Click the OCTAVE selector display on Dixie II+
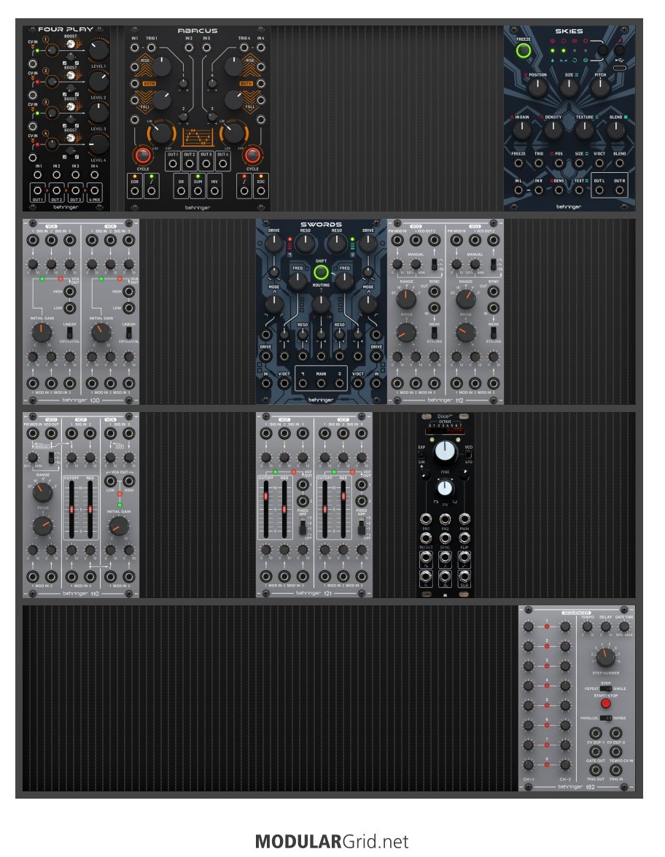The height and width of the screenshot is (857, 665). 445,431
